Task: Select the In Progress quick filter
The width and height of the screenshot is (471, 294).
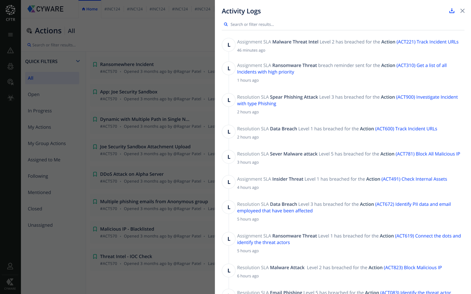Action: pyautogui.click(x=40, y=111)
